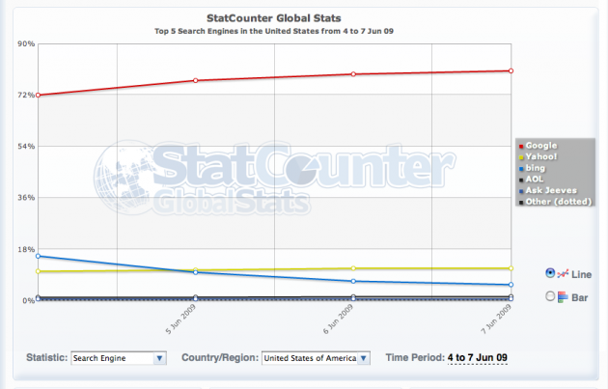This screenshot has width=608, height=389.
Task: Click Google's data point on 5 Jun 2009
Action: tap(195, 80)
